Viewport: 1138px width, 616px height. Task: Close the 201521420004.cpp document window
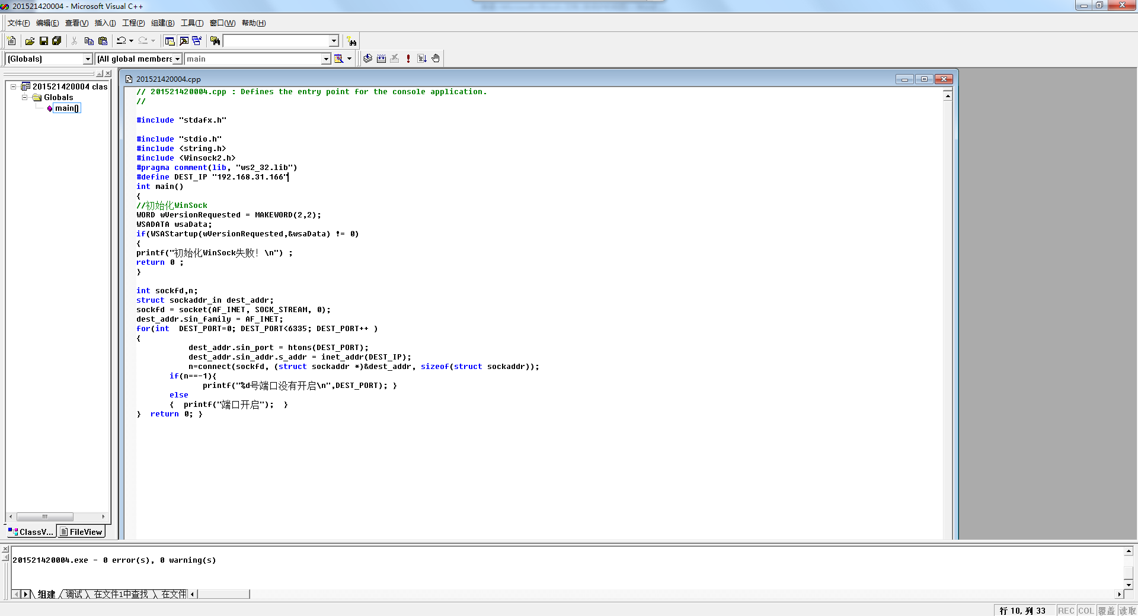(x=944, y=79)
